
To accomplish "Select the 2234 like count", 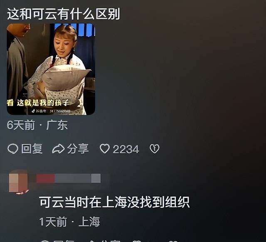I will (126, 149).
